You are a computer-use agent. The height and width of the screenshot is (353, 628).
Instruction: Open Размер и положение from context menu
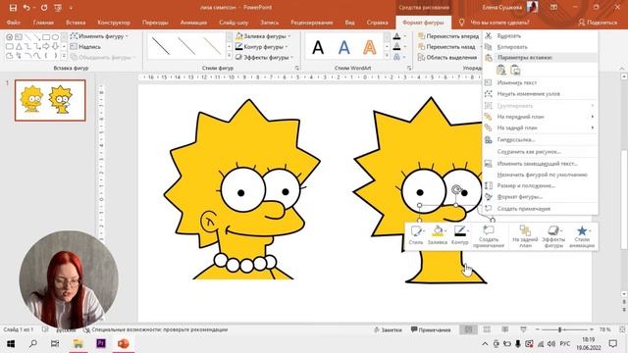(x=541, y=185)
